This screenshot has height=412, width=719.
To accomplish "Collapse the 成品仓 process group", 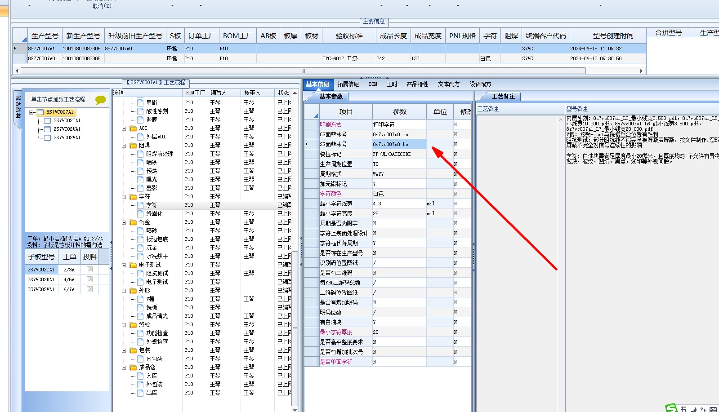I will coord(125,368).
